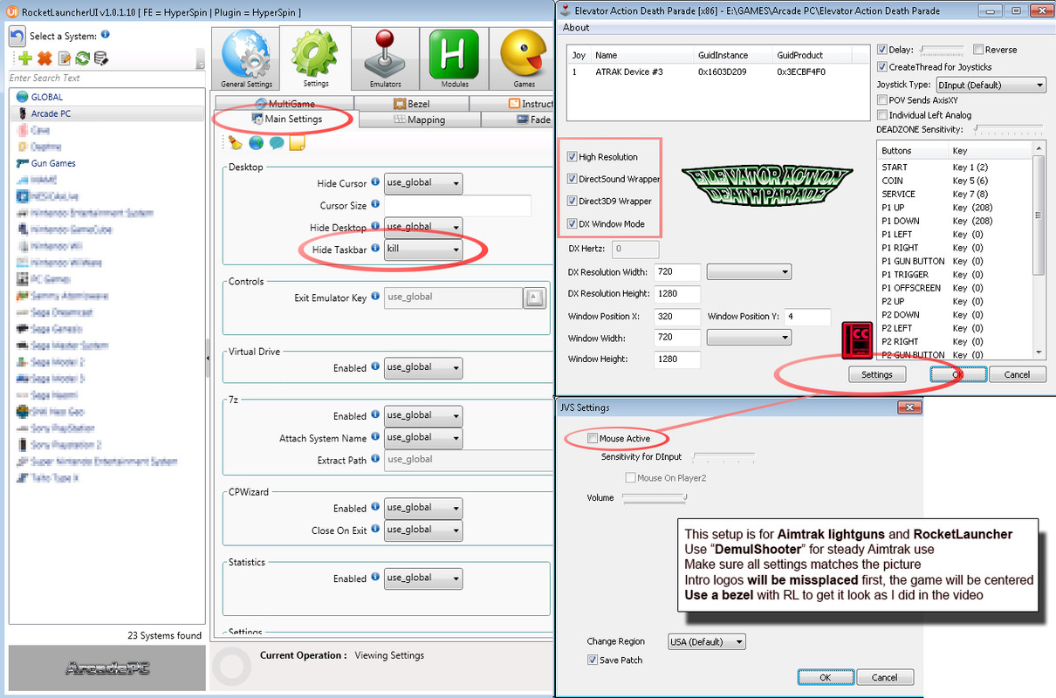
Task: Click the edit system document-pencil icon
Action: pyautogui.click(x=64, y=58)
